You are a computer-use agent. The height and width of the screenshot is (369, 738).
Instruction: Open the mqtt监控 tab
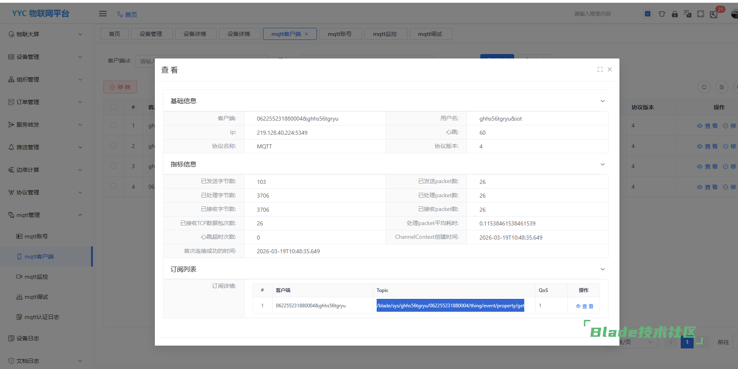tap(385, 34)
